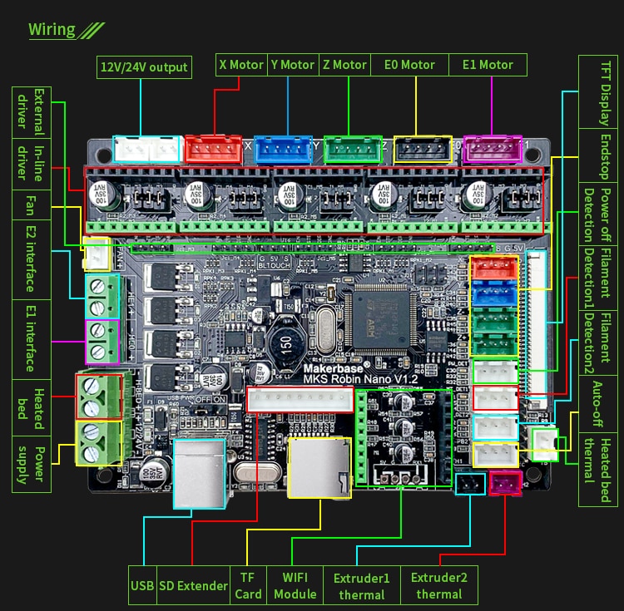The width and height of the screenshot is (624, 611).
Task: Click the Extruder2 thermal label
Action: [x=439, y=585]
